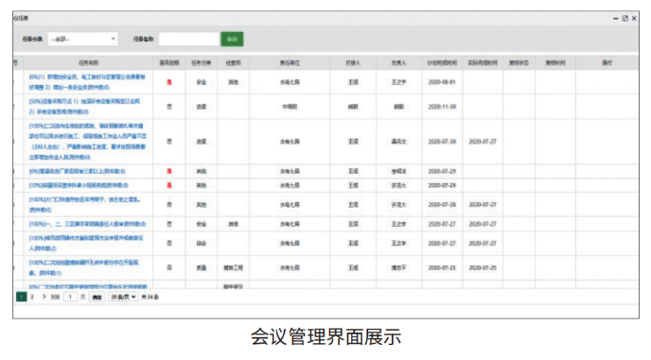Viewport: 651px width, 360px height.
Task: Minimize the task dialog window
Action: click(x=616, y=18)
